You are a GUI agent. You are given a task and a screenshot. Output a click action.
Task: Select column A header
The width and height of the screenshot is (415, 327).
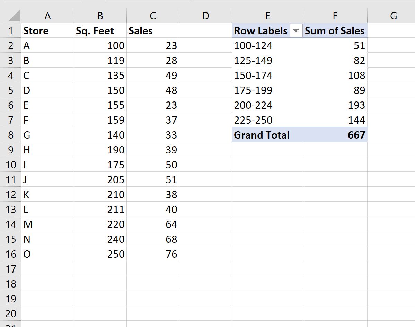[x=47, y=16]
